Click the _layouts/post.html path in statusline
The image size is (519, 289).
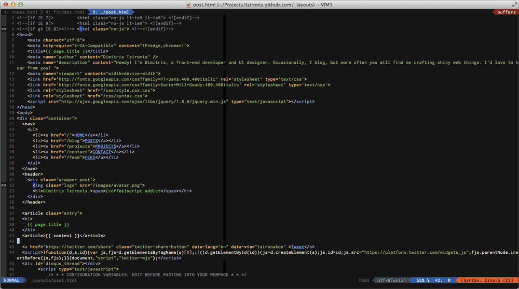[x=53, y=280]
